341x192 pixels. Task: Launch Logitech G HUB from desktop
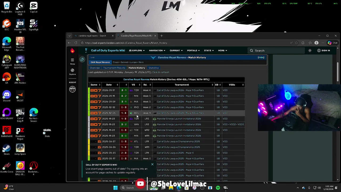(20, 9)
